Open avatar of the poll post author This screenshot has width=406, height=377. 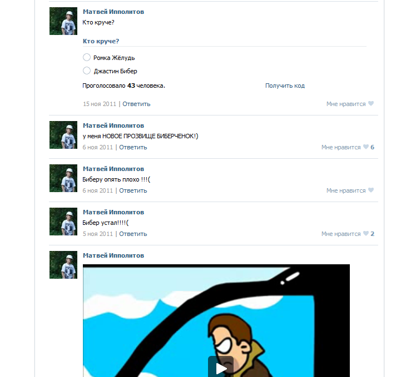coord(63,21)
